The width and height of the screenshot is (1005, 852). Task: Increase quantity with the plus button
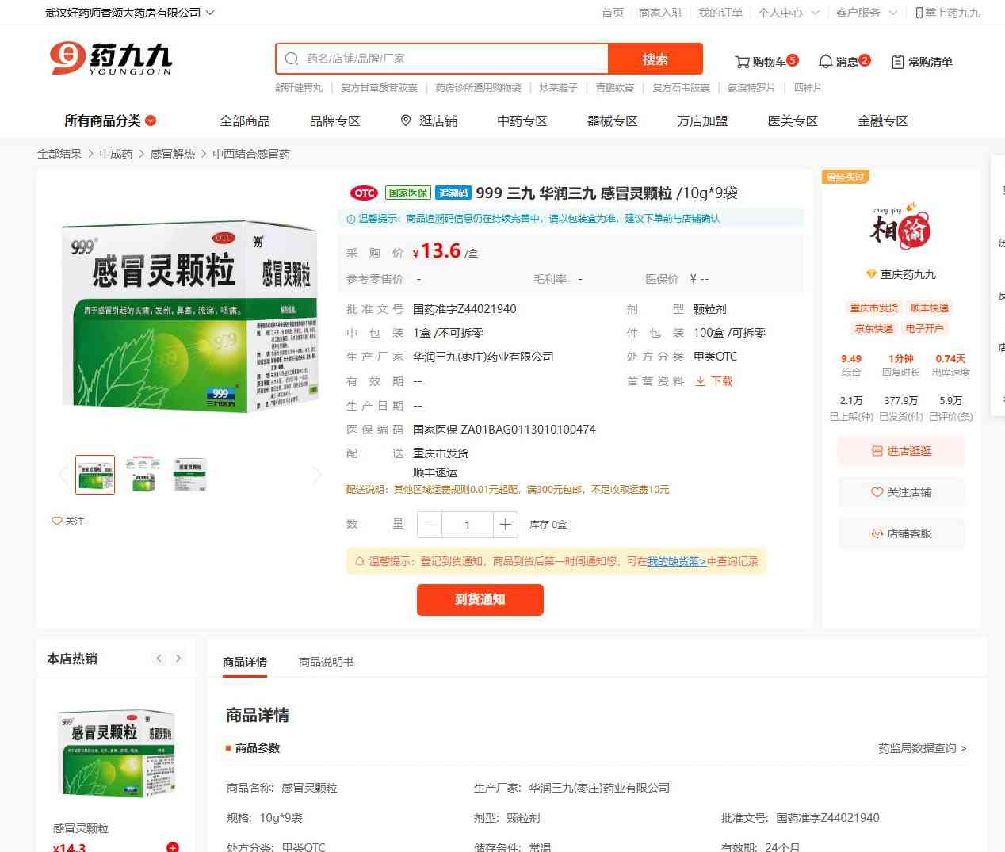coord(505,524)
